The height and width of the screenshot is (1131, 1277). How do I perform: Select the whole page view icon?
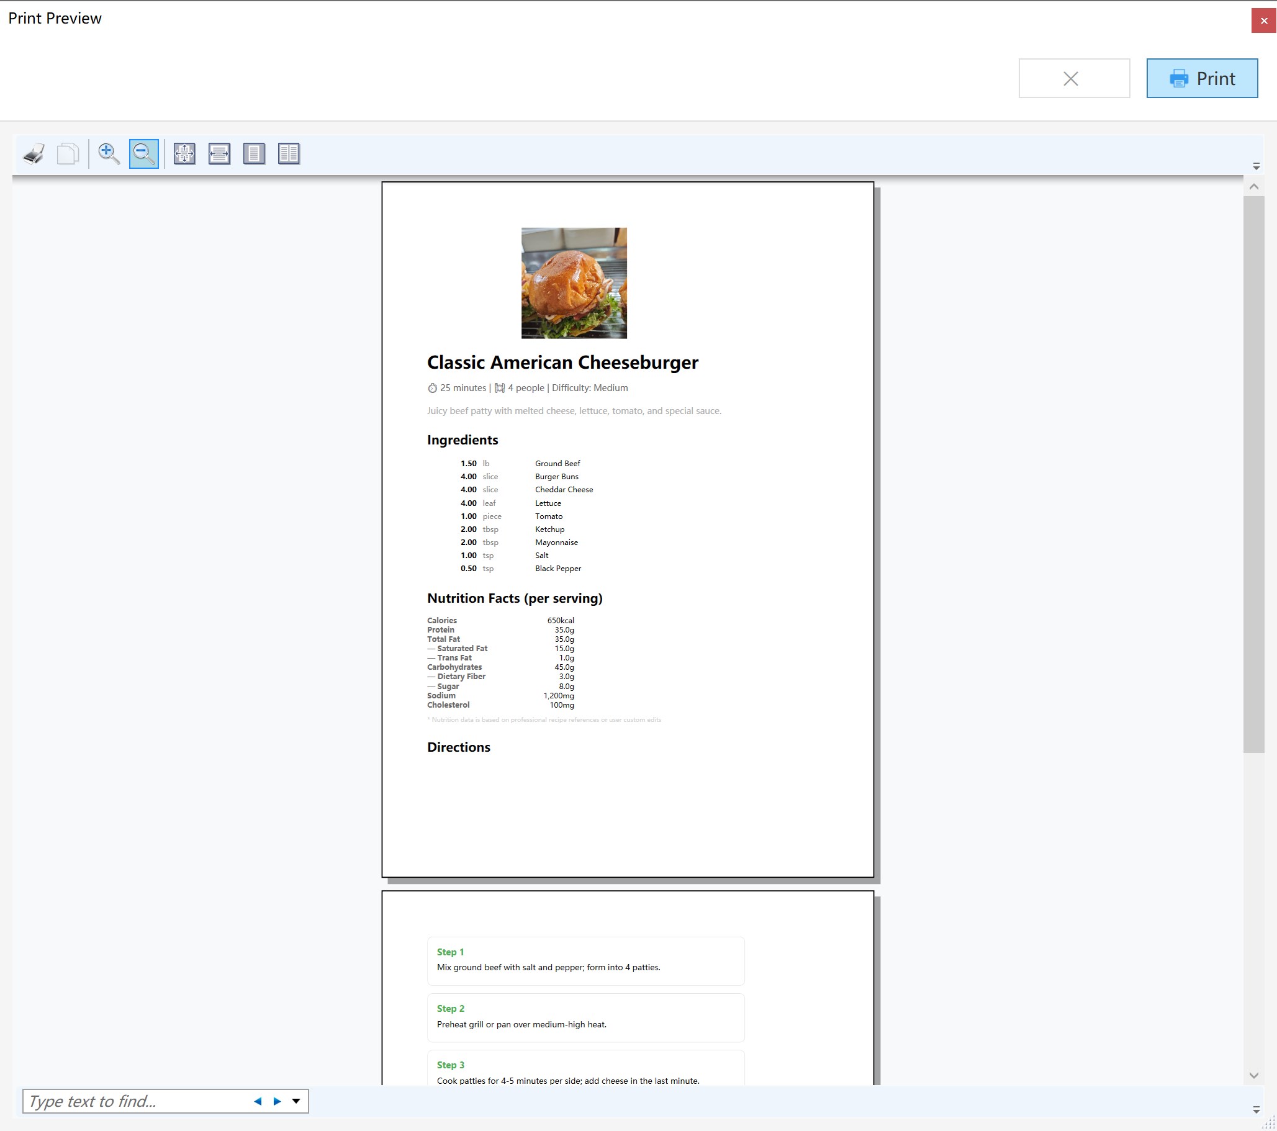tap(254, 154)
